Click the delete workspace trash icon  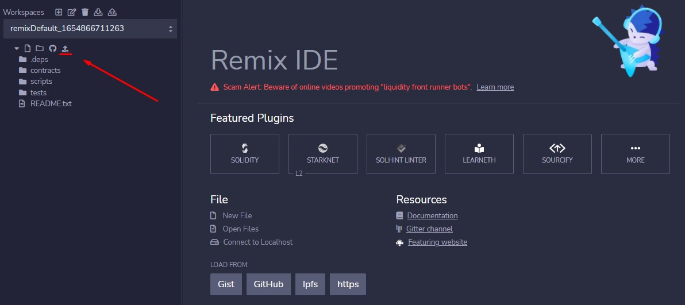click(x=84, y=12)
